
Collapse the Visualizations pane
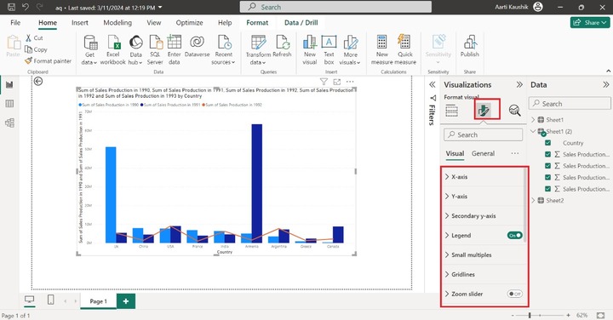point(519,84)
